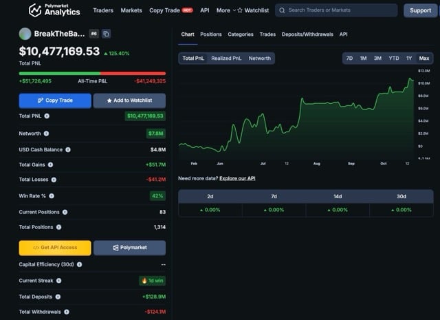Click the 7d performance column header
The image size is (440, 320).
click(274, 196)
